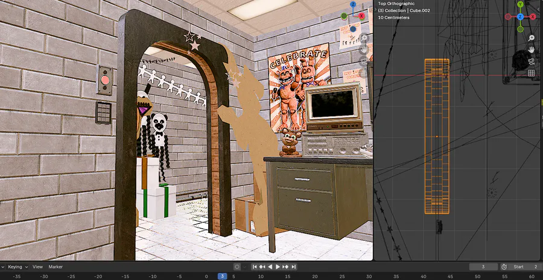Click frame 20 on the timeline ruler
543x280 pixels.
click(x=314, y=276)
